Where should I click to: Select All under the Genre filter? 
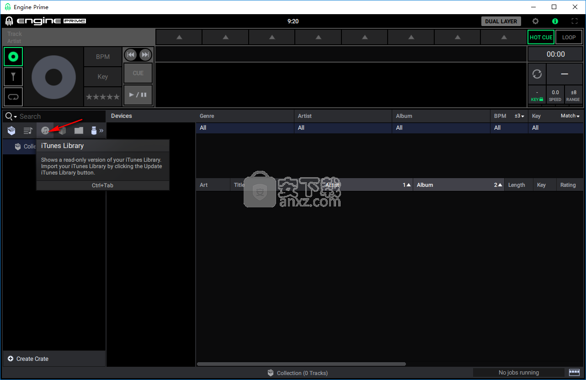[x=245, y=128]
